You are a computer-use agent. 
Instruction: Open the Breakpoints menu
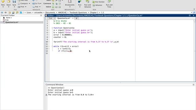[x=70, y=3]
